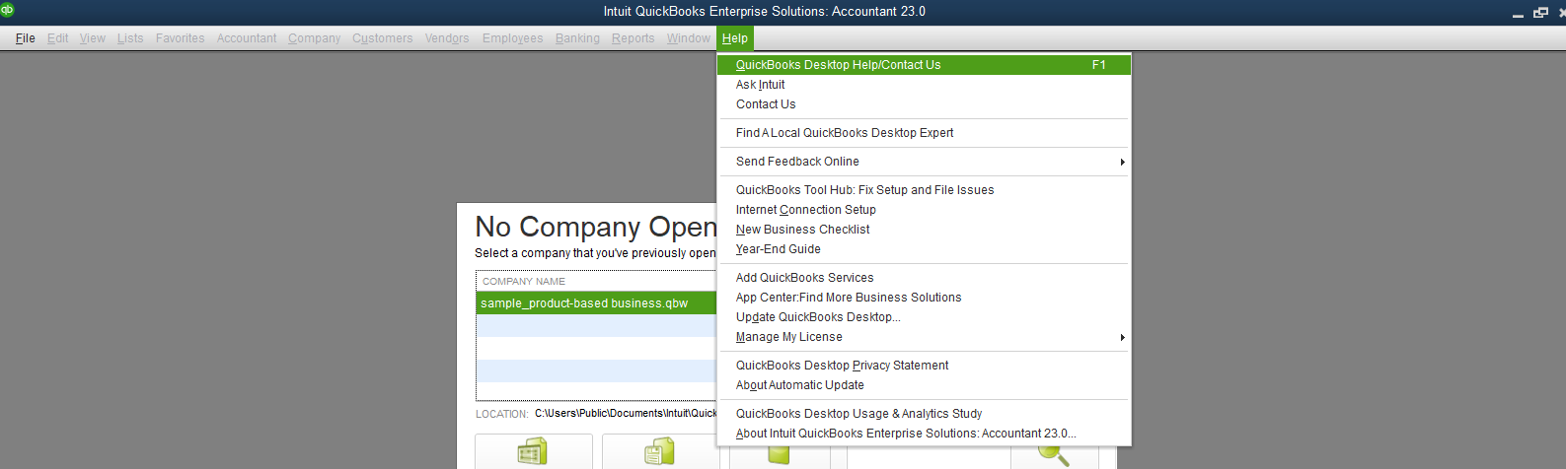
Task: Click the green magnifying glass icon button
Action: click(x=1054, y=453)
